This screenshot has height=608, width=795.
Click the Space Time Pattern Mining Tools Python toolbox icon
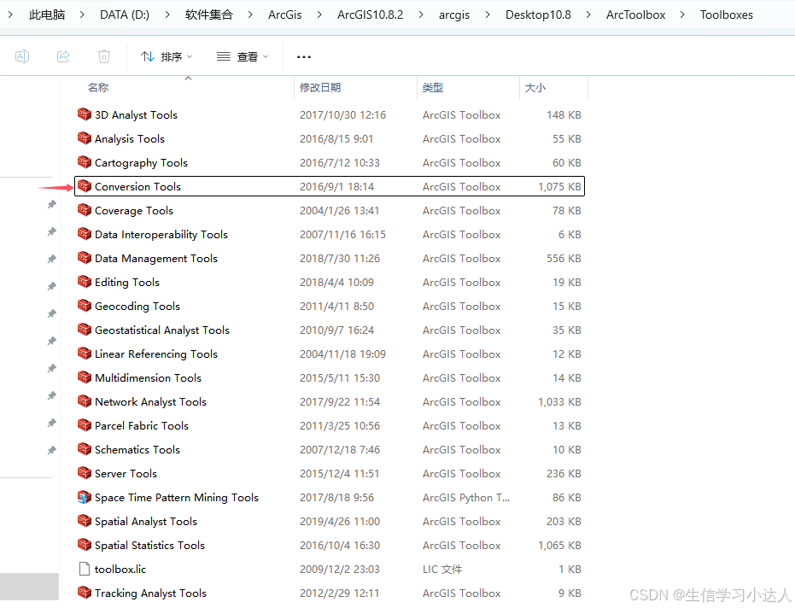[85, 496]
